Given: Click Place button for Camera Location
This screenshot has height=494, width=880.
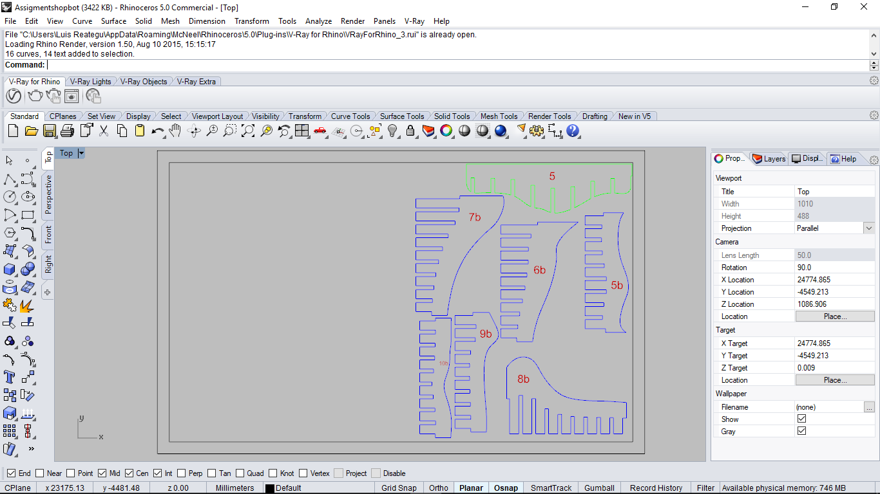Looking at the screenshot, I should 835,316.
